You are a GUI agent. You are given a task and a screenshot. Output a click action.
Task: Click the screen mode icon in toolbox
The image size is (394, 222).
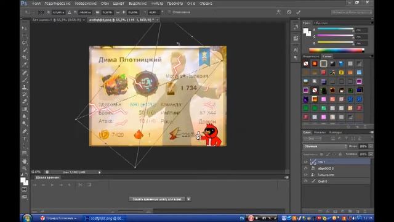(25, 197)
